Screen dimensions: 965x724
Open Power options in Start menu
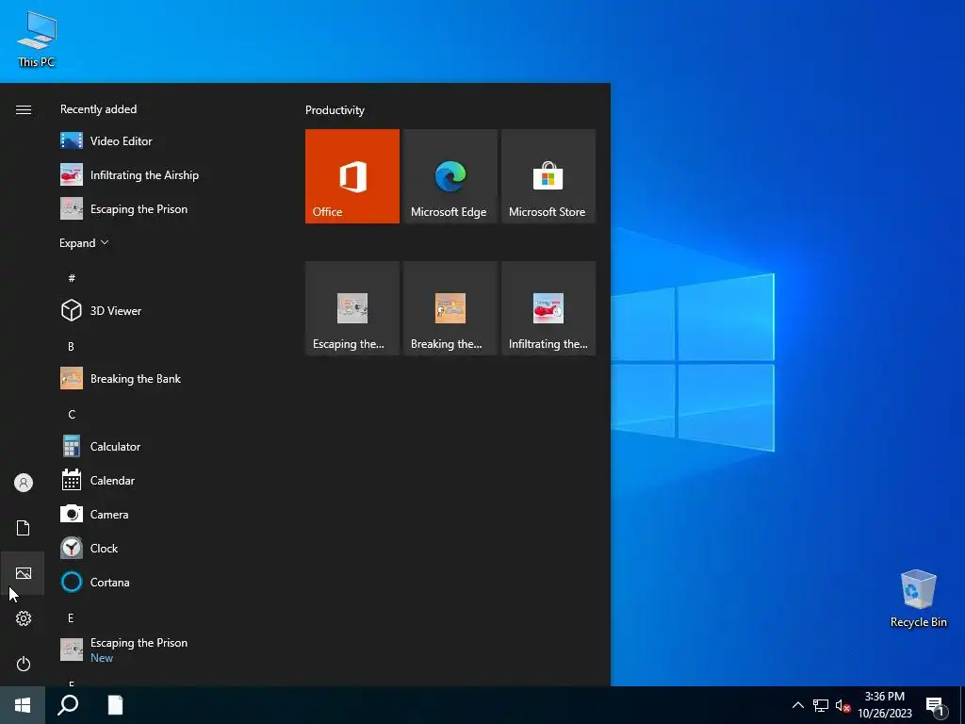click(x=24, y=664)
